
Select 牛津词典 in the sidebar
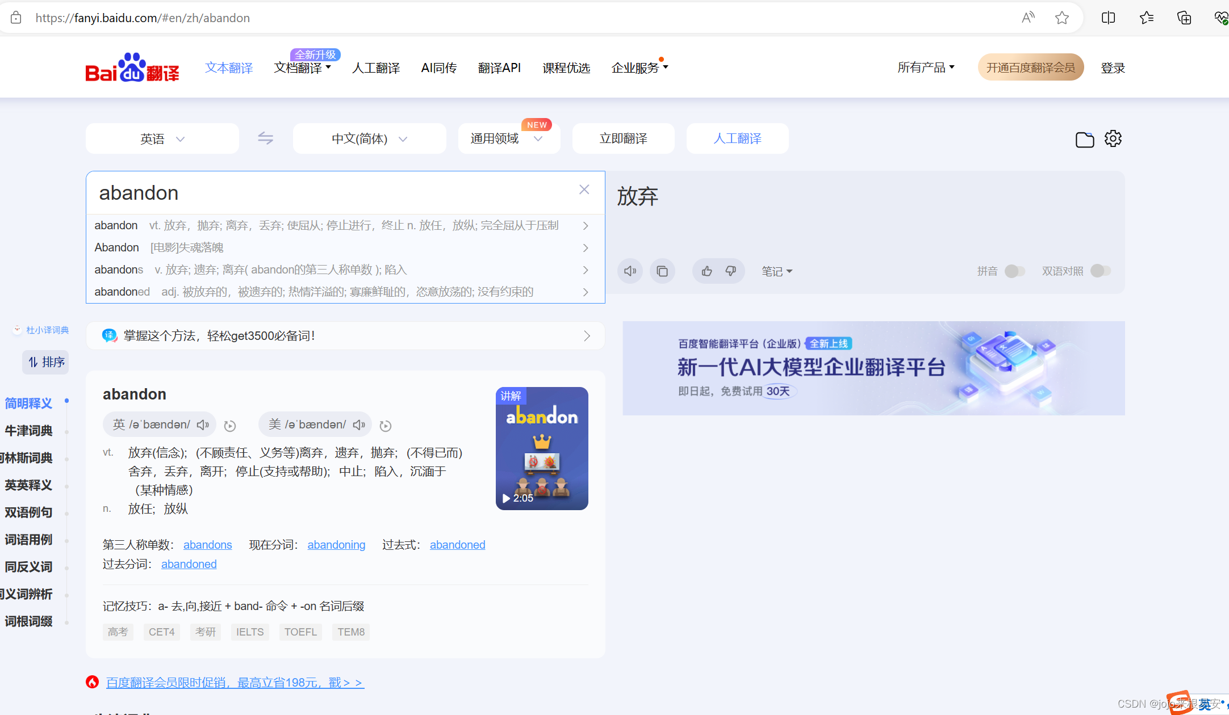[28, 431]
